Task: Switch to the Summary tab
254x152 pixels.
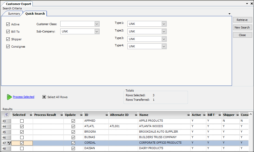Action: [14, 14]
